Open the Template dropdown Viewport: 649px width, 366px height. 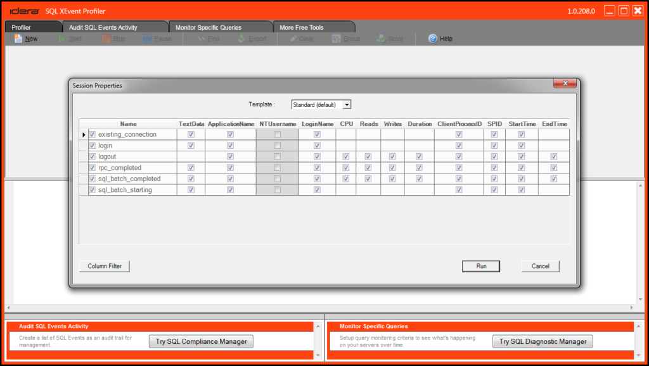347,104
